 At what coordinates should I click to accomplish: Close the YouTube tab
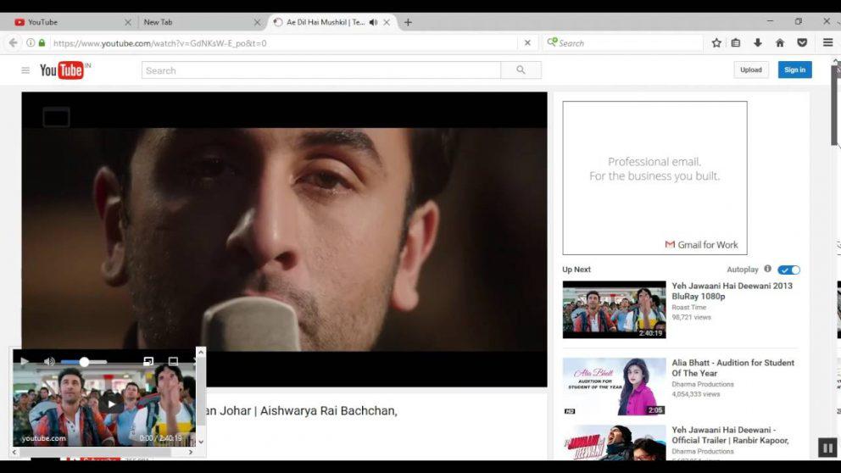point(128,22)
